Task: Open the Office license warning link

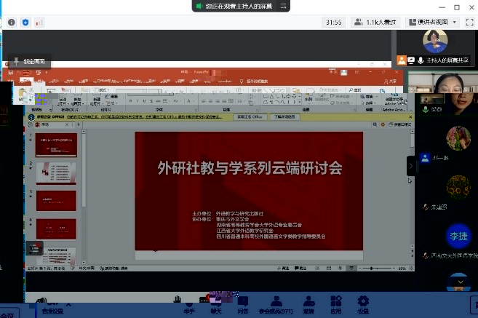Action: click(x=145, y=116)
